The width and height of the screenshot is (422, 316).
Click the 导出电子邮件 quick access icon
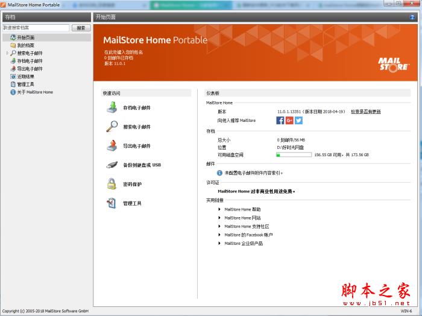112,146
